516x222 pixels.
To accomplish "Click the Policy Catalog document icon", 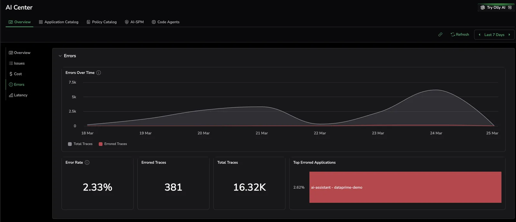I will pos(88,22).
